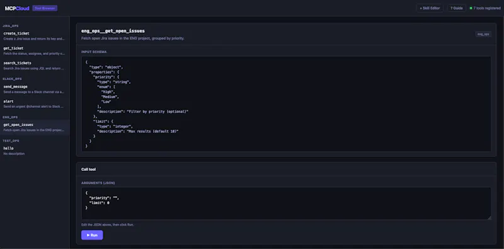Image resolution: width=504 pixels, height=249 pixels.
Task: Select the Tool Browser badge
Action: tap(45, 8)
